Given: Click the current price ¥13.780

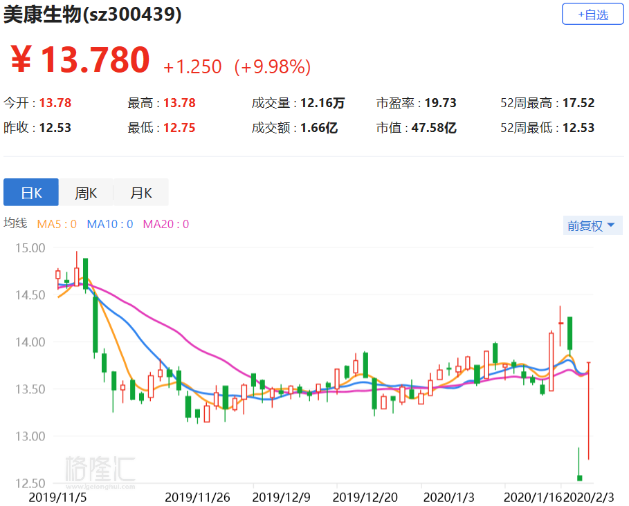Looking at the screenshot, I should (x=80, y=59).
